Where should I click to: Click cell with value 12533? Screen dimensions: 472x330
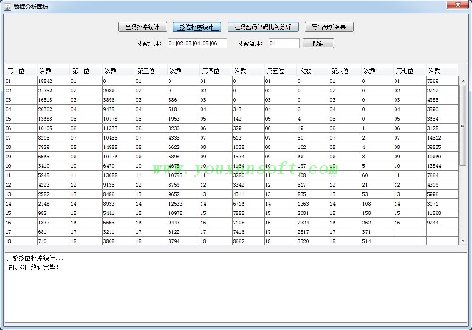pyautogui.click(x=184, y=204)
